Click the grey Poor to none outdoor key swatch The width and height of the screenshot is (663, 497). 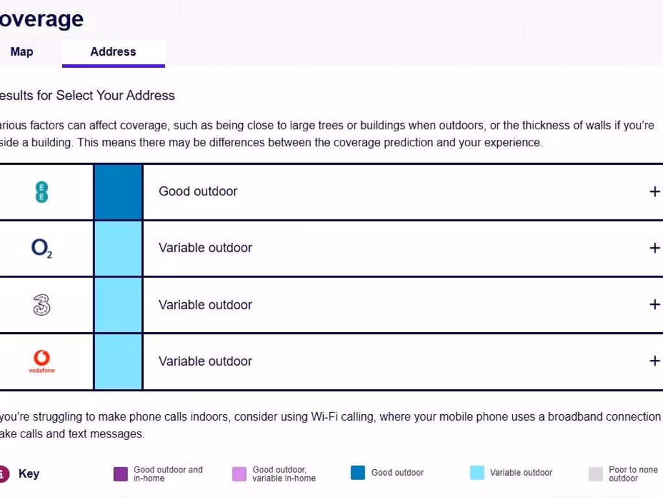click(x=596, y=474)
